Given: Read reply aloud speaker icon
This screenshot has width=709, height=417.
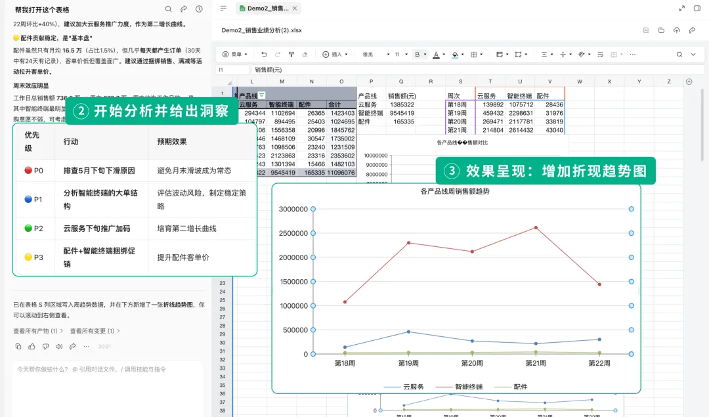Looking at the screenshot, I should [x=59, y=347].
